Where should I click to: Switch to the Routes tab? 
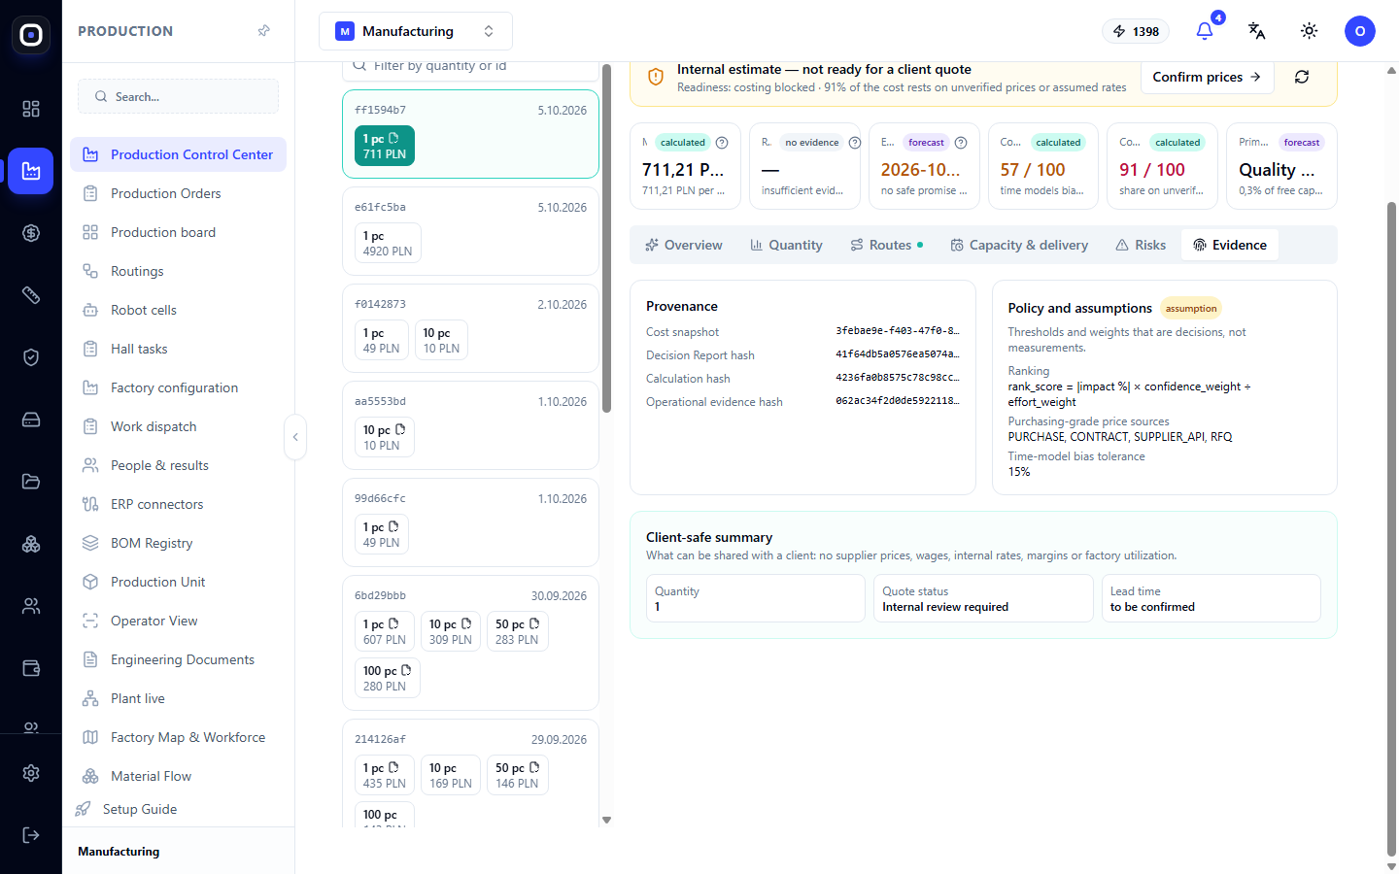[886, 245]
